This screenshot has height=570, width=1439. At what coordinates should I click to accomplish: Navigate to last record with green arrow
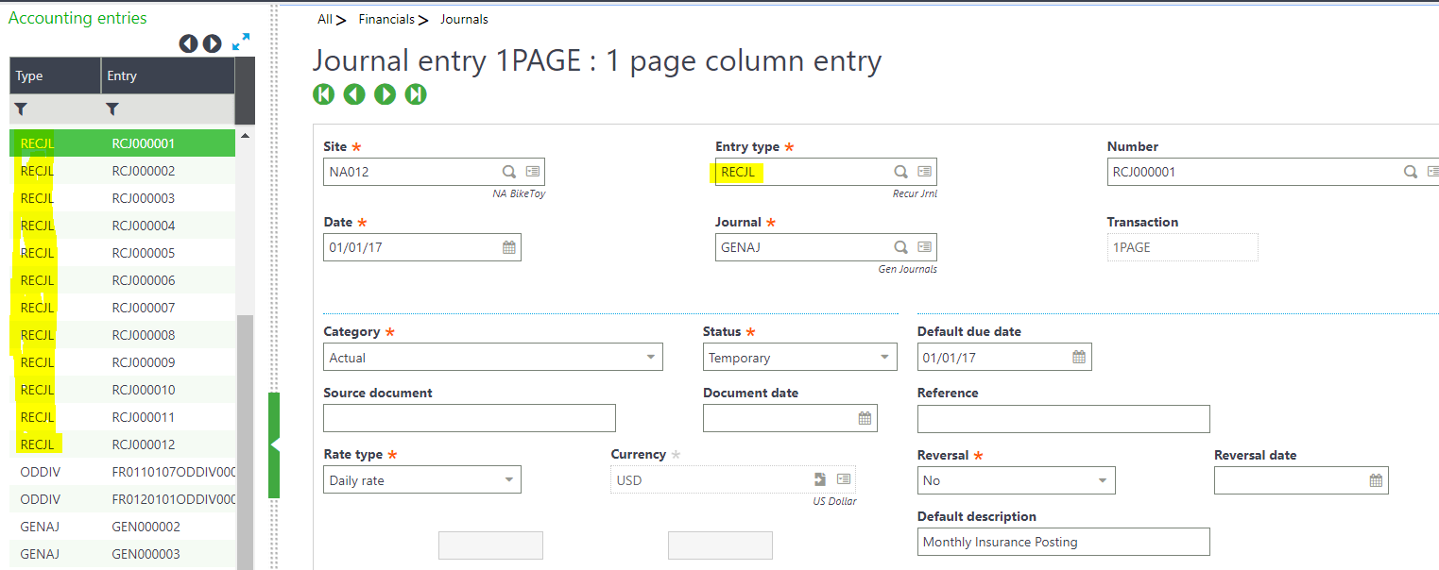416,94
